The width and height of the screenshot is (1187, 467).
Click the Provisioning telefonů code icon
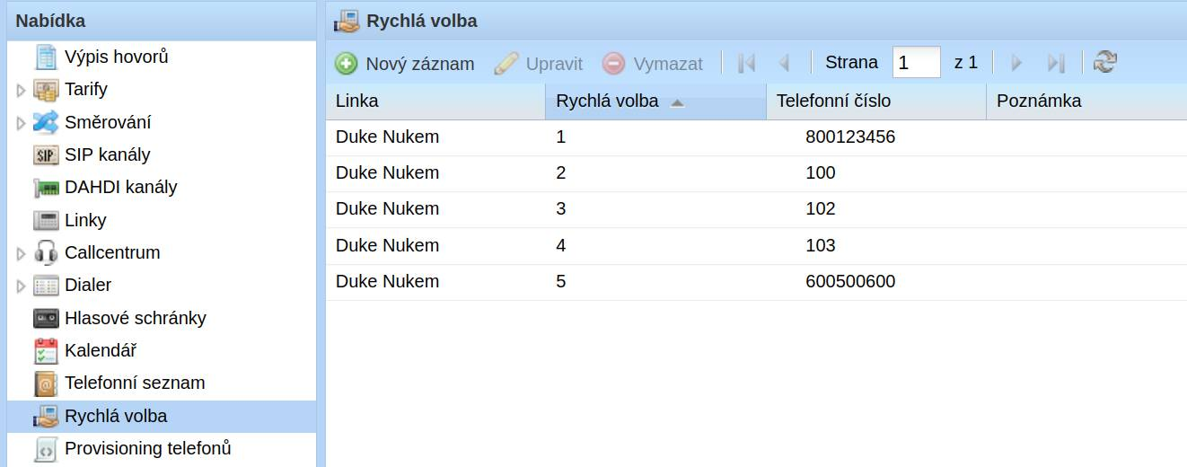46,448
